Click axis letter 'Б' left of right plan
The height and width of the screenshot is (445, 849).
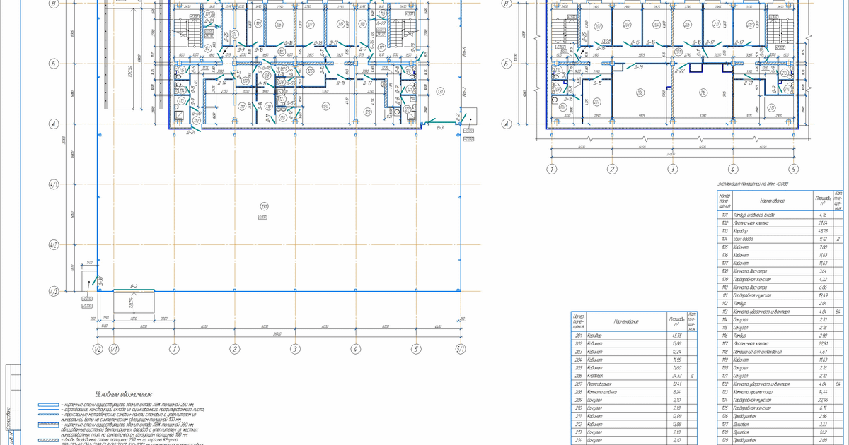coord(507,64)
